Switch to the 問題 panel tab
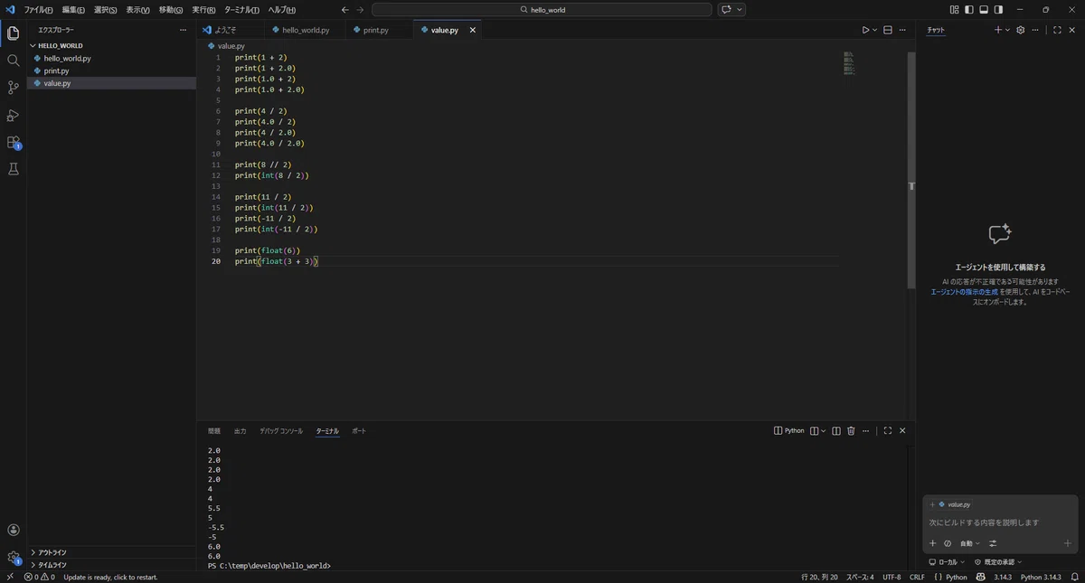Screen dimensions: 1085x583 (214, 431)
